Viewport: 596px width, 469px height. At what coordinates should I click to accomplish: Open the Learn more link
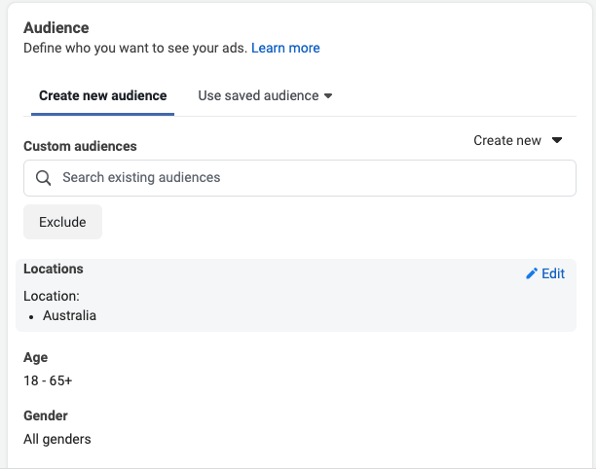click(285, 48)
